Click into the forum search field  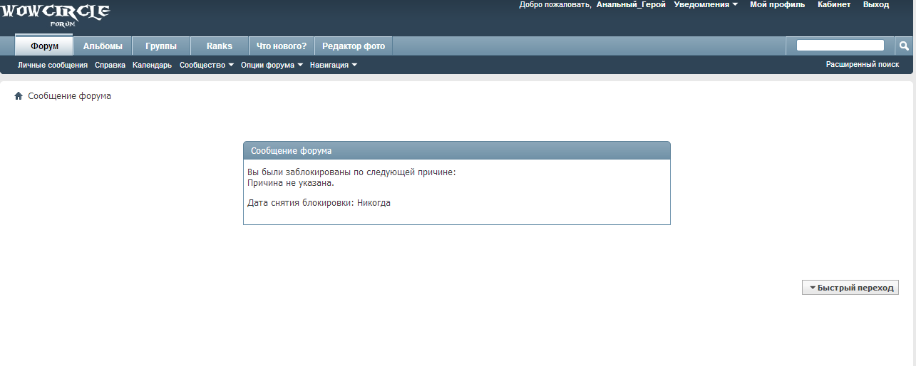[840, 46]
